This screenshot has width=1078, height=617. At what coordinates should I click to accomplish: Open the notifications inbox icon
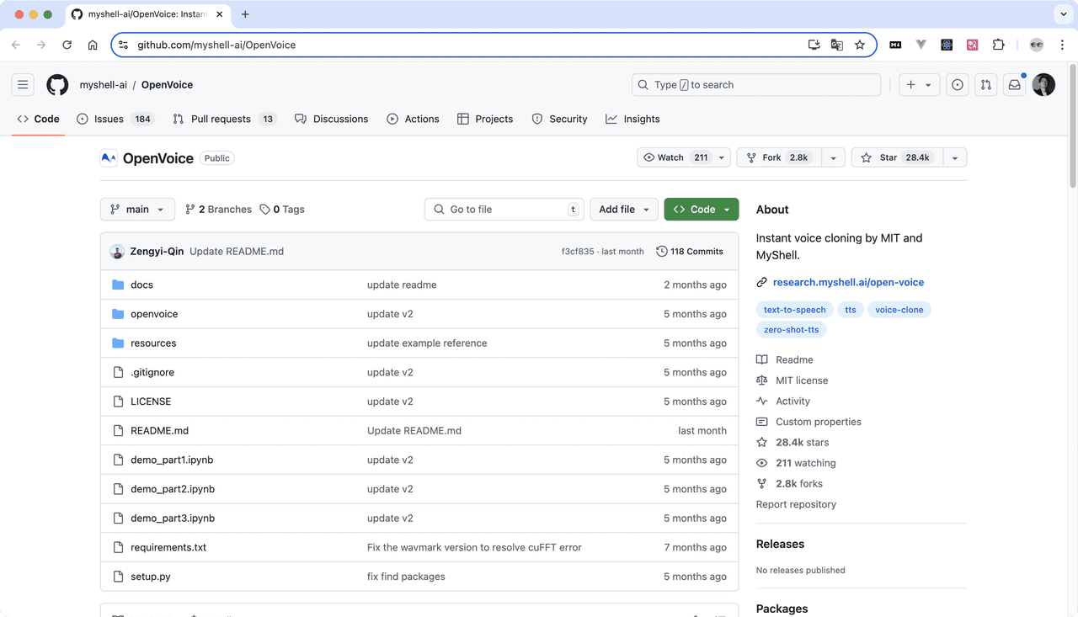click(x=1014, y=84)
